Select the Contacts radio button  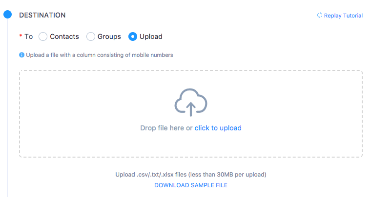click(x=43, y=36)
